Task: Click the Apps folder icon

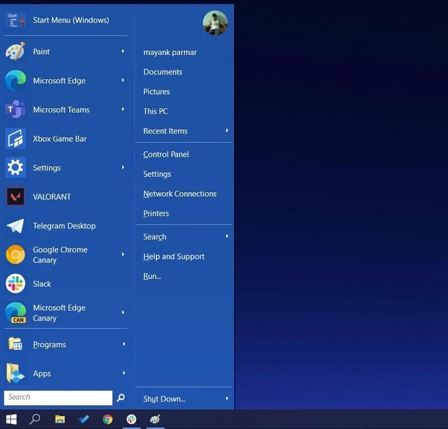Action: point(15,374)
